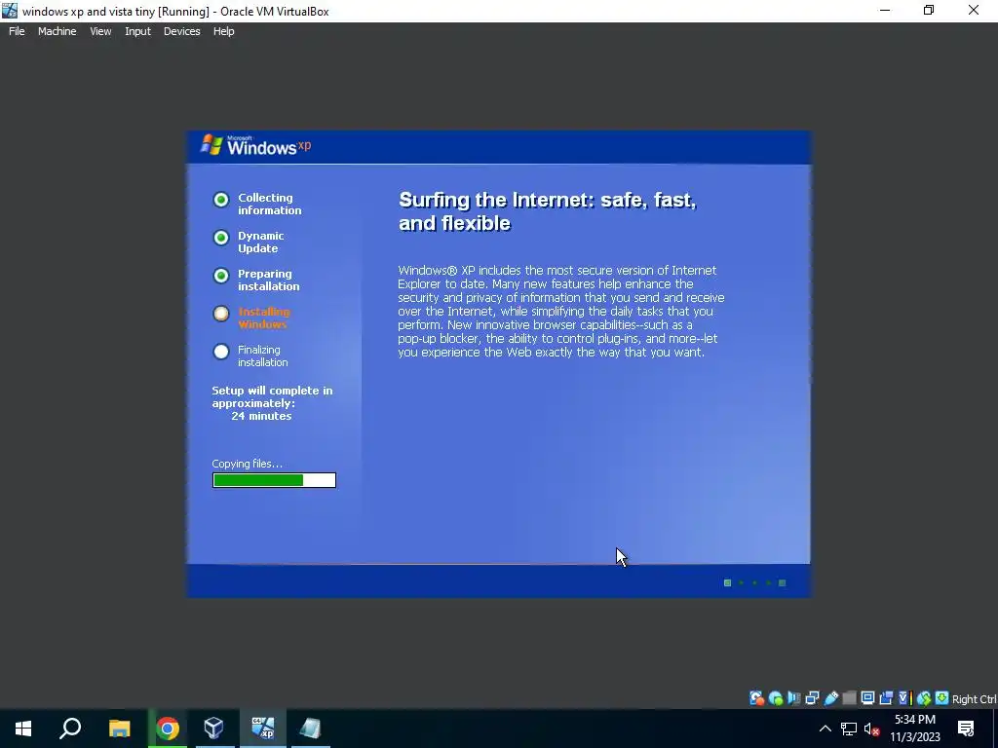
Task: Click the optical drive indicator icon
Action: click(775, 698)
